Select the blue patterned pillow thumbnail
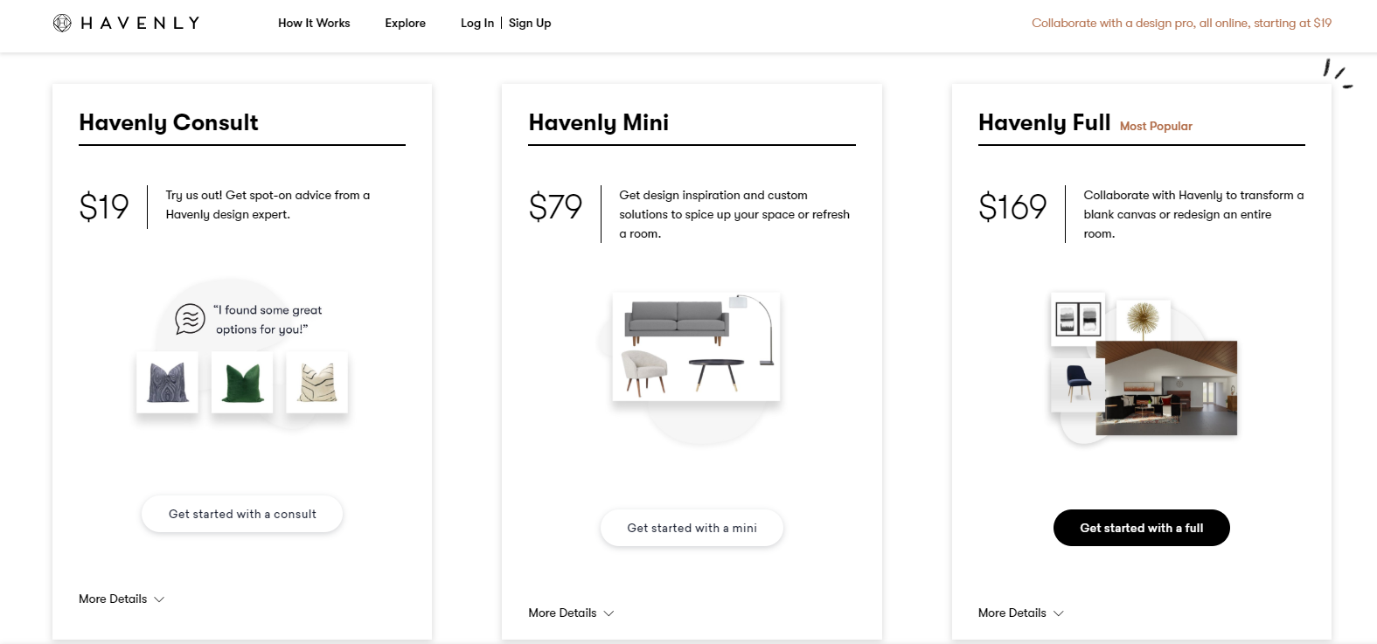The width and height of the screenshot is (1377, 644). [168, 383]
